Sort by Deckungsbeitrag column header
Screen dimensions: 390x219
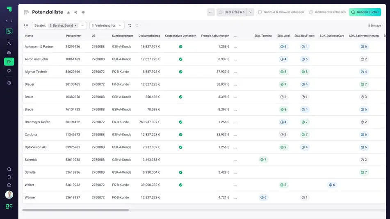(x=149, y=36)
